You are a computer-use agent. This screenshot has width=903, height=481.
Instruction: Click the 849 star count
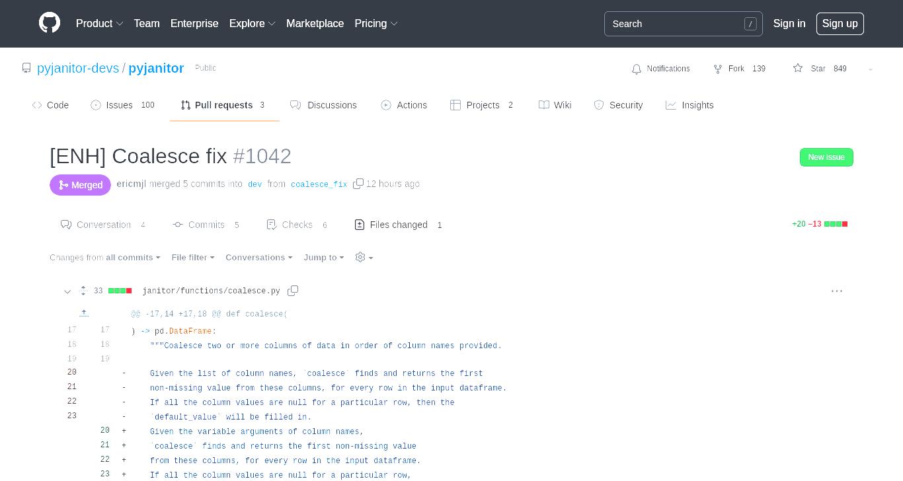coord(840,69)
